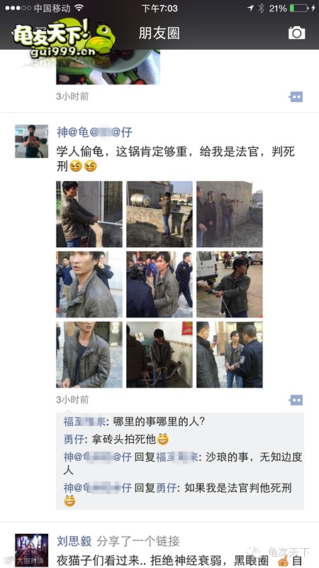Tap the Wi-Fi signal icon in status bar
Viewport: 319px width, 568px height.
[x=79, y=8]
